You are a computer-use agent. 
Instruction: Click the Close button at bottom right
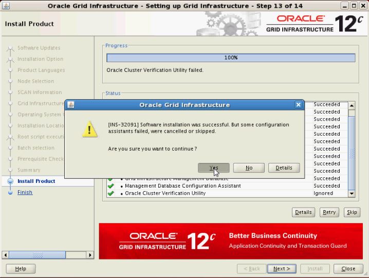348,269
